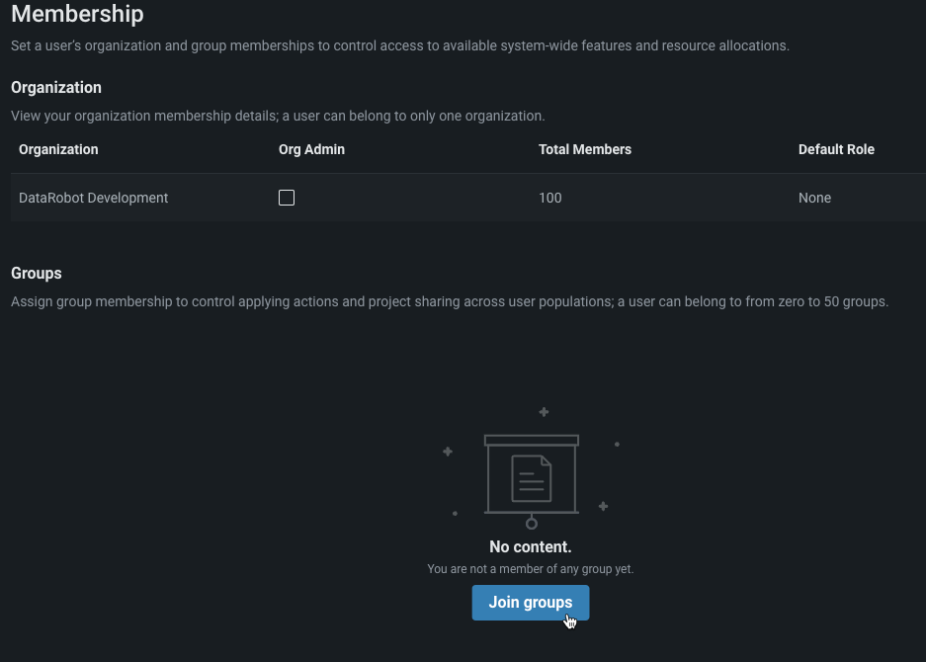Click the Groups section heading
This screenshot has width=926, height=662.
(x=37, y=273)
